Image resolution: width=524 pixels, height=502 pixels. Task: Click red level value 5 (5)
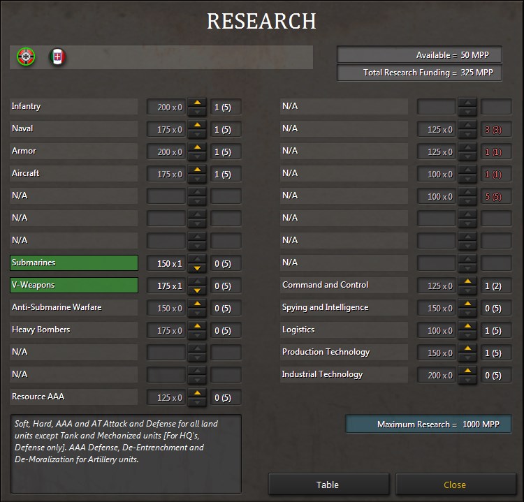pyautogui.click(x=496, y=197)
